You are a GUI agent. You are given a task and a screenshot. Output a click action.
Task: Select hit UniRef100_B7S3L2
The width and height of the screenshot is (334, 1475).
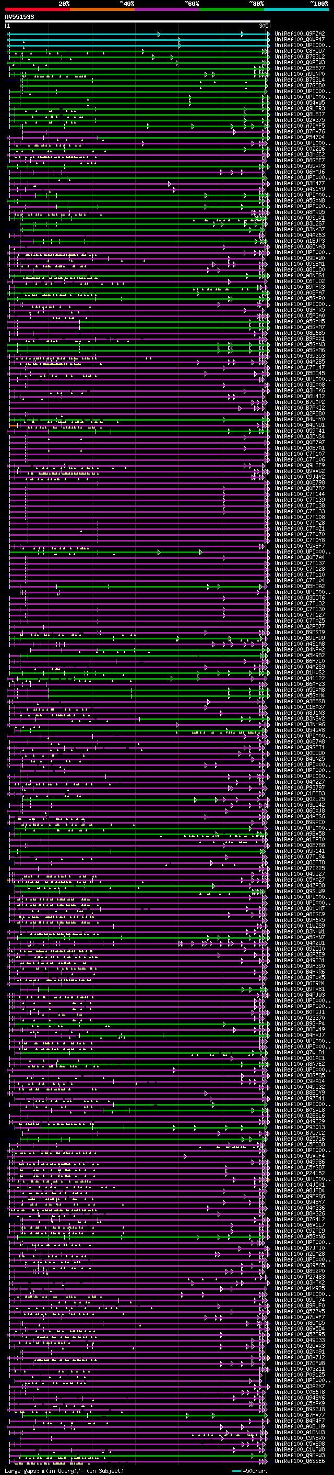(x=300, y=57)
